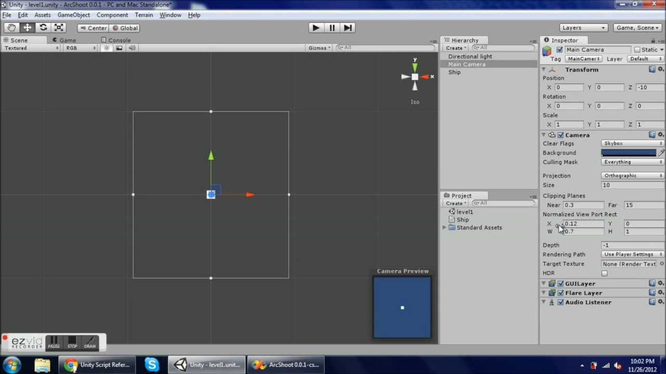
Task: Click the Pause button
Action: [332, 28]
